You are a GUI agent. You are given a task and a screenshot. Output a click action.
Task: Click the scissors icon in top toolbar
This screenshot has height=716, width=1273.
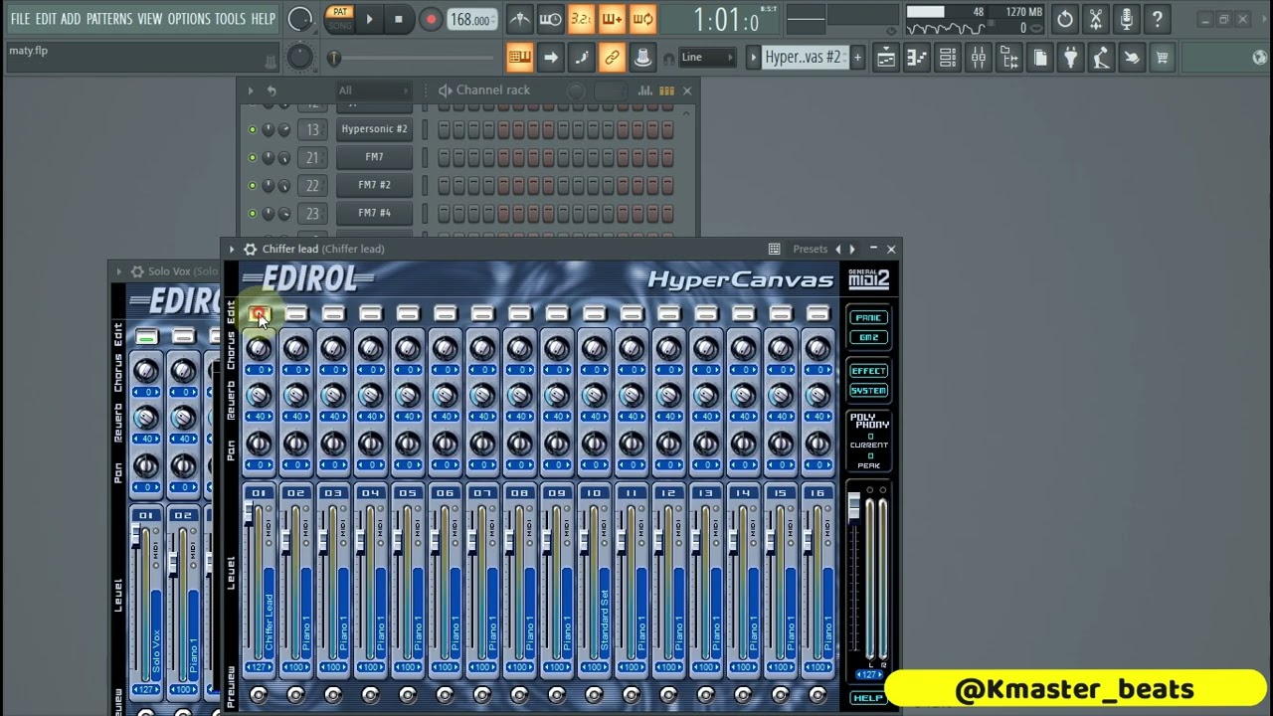click(1095, 19)
